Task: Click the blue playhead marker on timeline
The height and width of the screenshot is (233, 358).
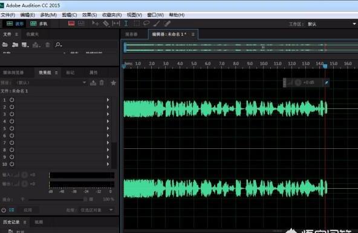Action: 325,66
